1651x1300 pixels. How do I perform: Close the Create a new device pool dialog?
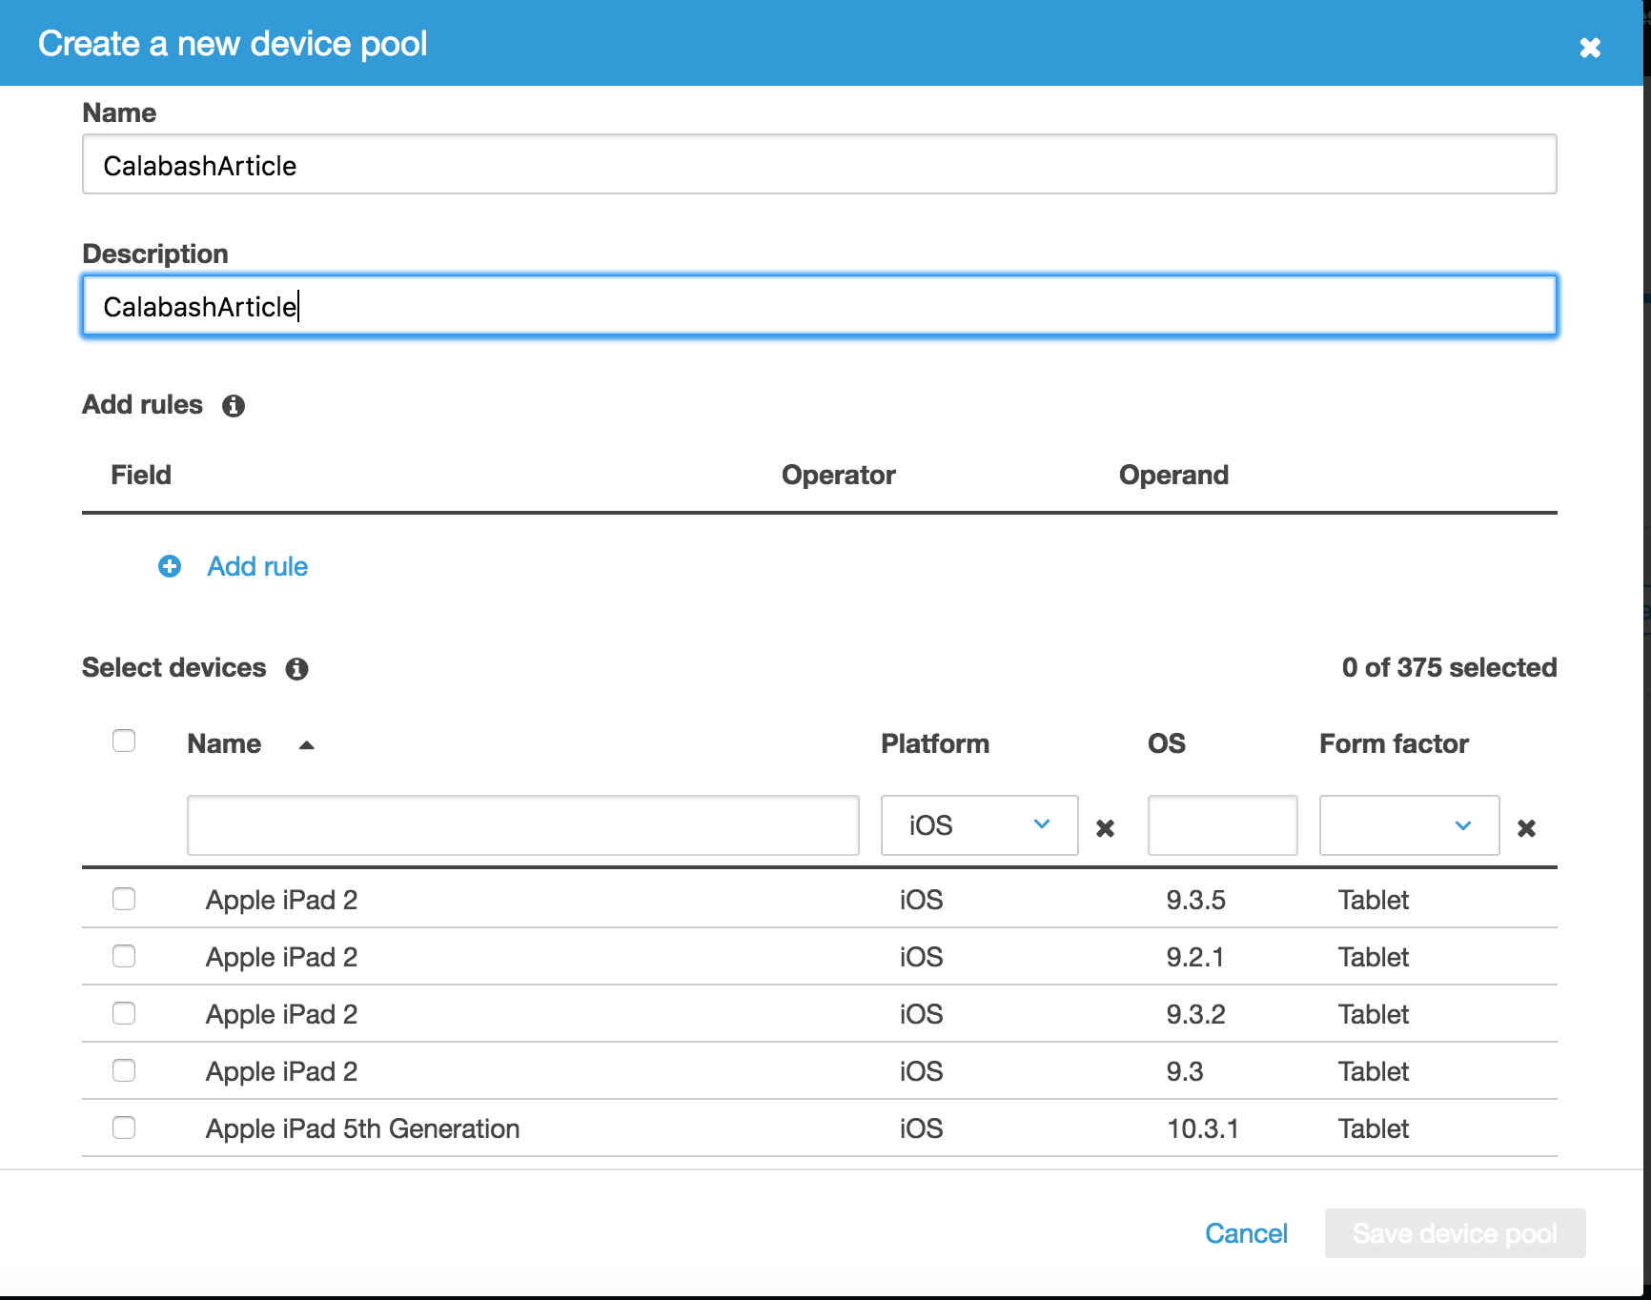coord(1589,47)
